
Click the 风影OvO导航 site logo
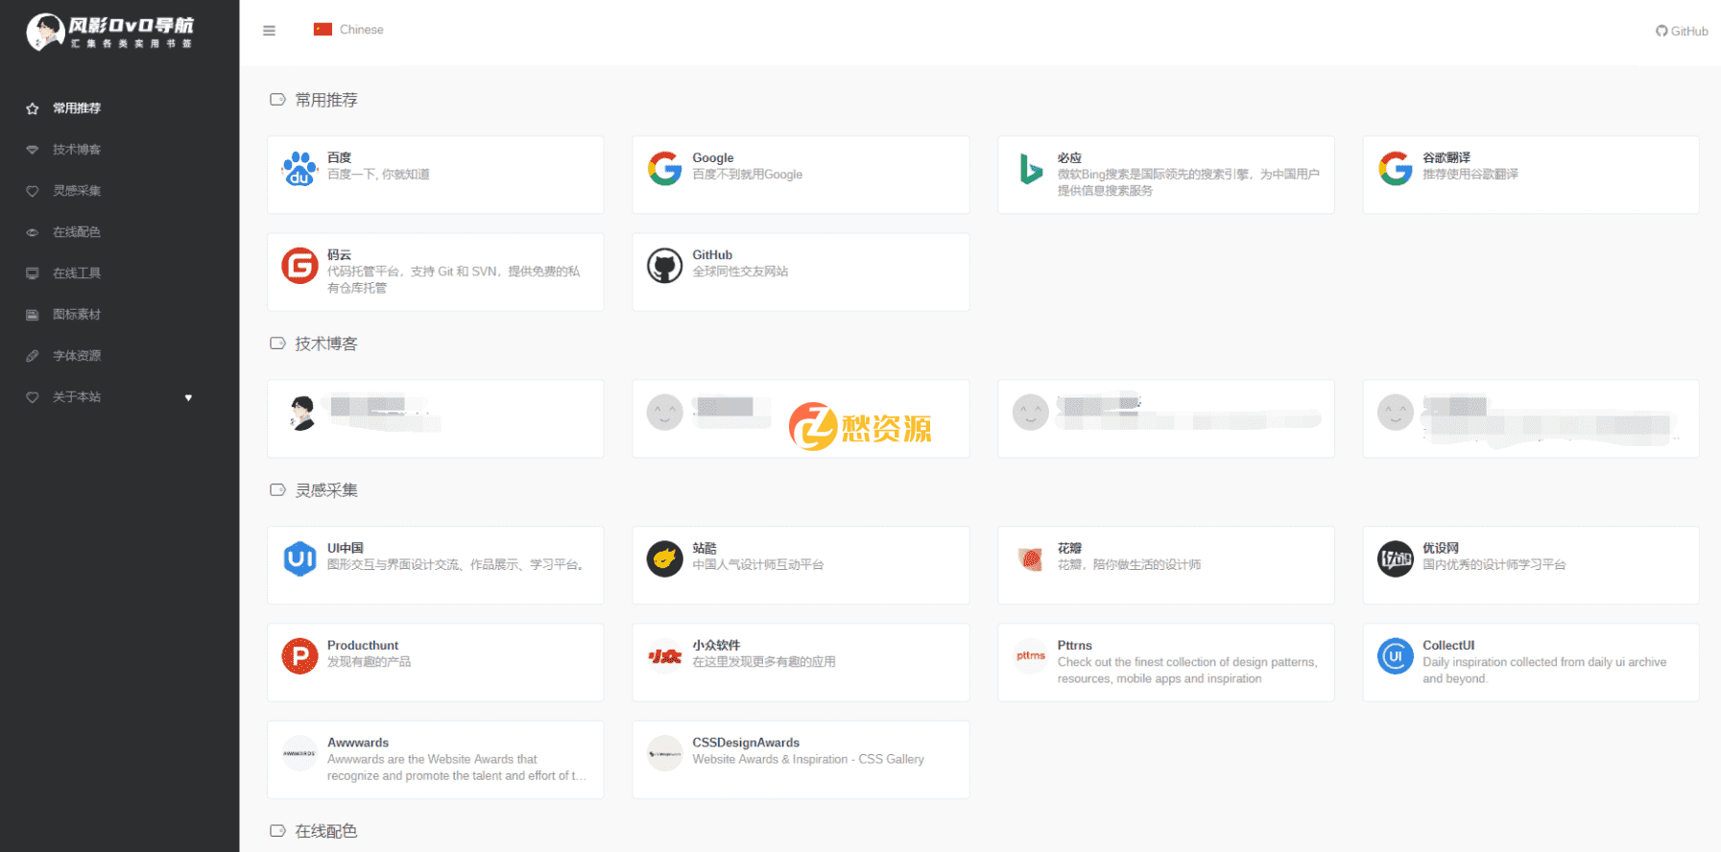[109, 32]
